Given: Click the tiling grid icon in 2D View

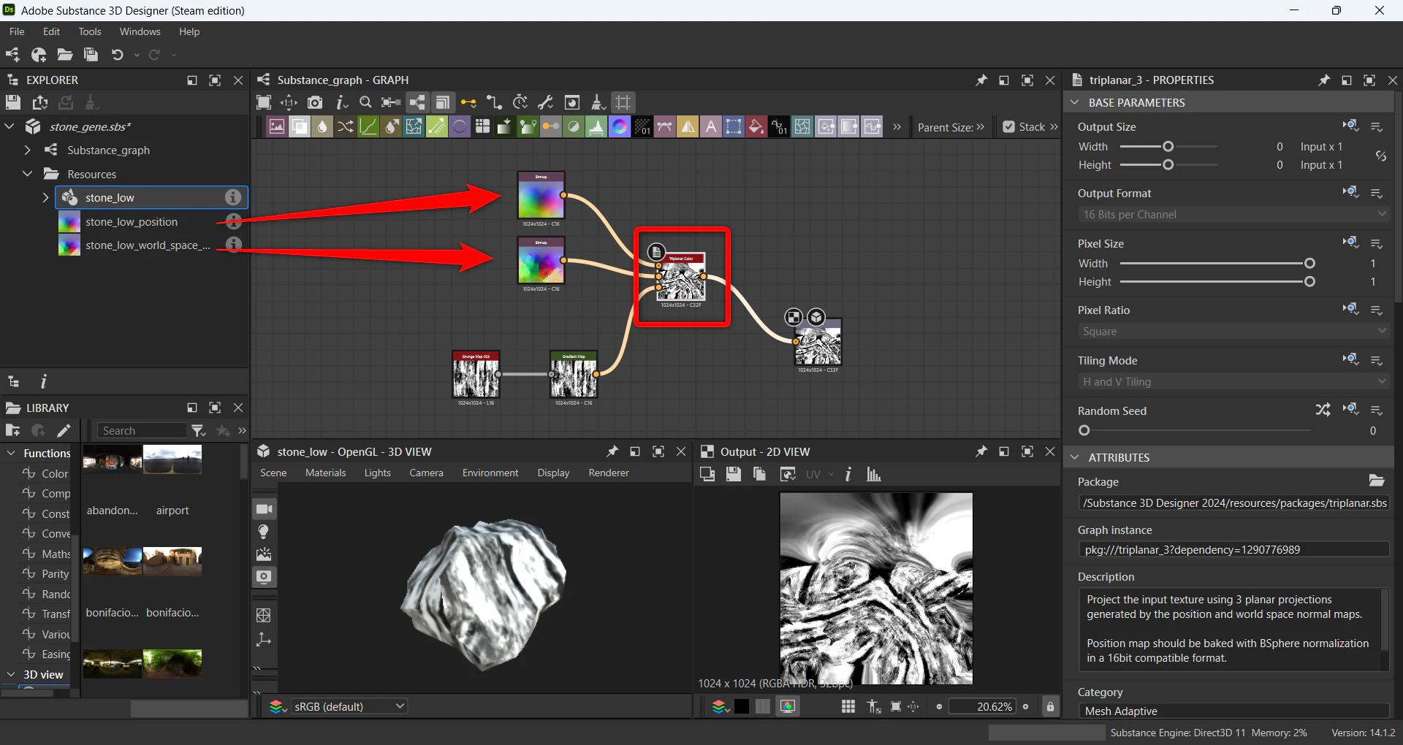Looking at the screenshot, I should point(848,706).
